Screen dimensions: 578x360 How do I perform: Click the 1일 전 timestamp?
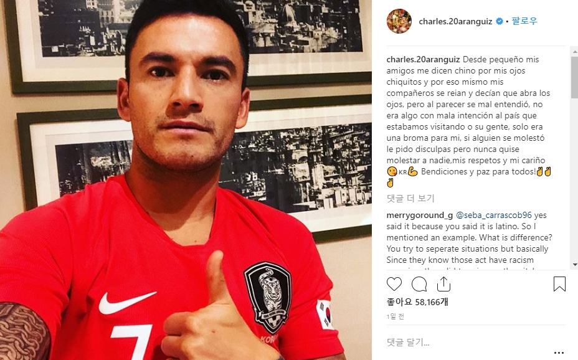click(395, 316)
